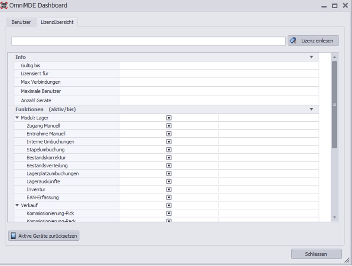Toggle the Kommissionierung-Pick checkbox
Image resolution: width=352 pixels, height=266 pixels.
click(169, 213)
